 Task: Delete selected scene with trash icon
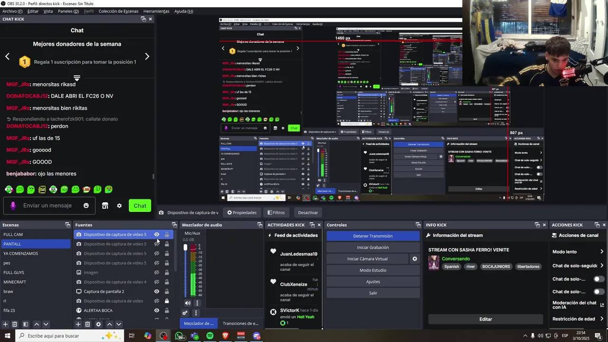tap(15, 324)
